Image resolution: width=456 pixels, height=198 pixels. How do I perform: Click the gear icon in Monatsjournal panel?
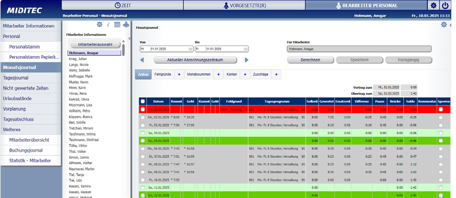(444, 24)
